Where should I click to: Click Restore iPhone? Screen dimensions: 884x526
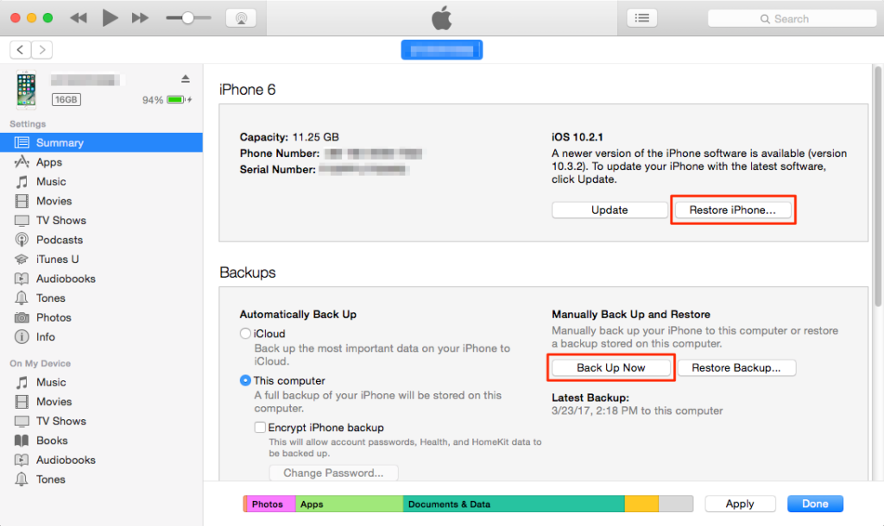point(733,209)
